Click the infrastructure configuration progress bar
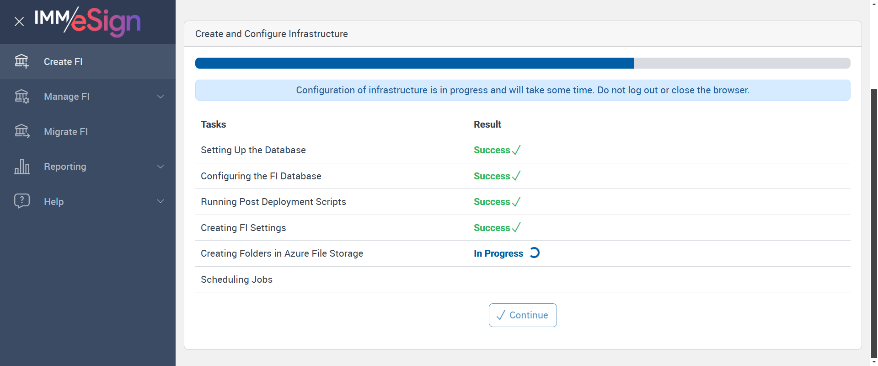Viewport: 878px width, 366px height. [522, 63]
